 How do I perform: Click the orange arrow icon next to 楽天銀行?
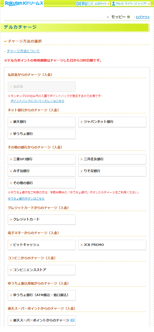(11, 122)
